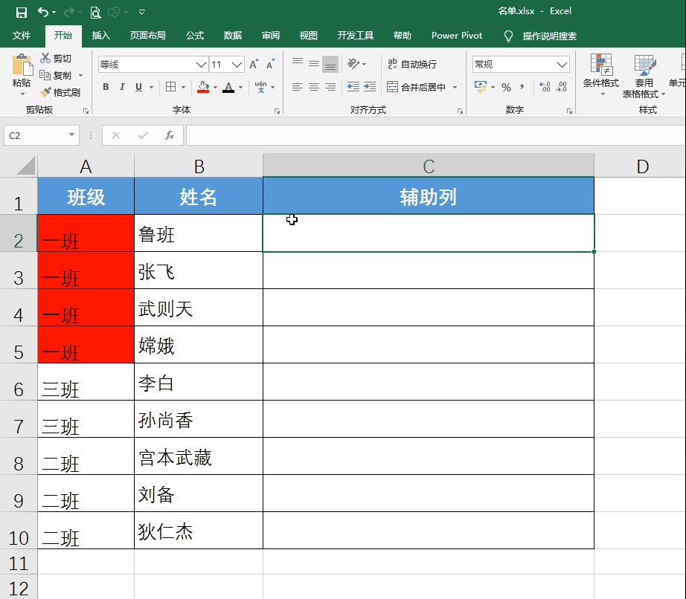The width and height of the screenshot is (686, 599).
Task: Select the Italic formatting icon
Action: click(124, 87)
